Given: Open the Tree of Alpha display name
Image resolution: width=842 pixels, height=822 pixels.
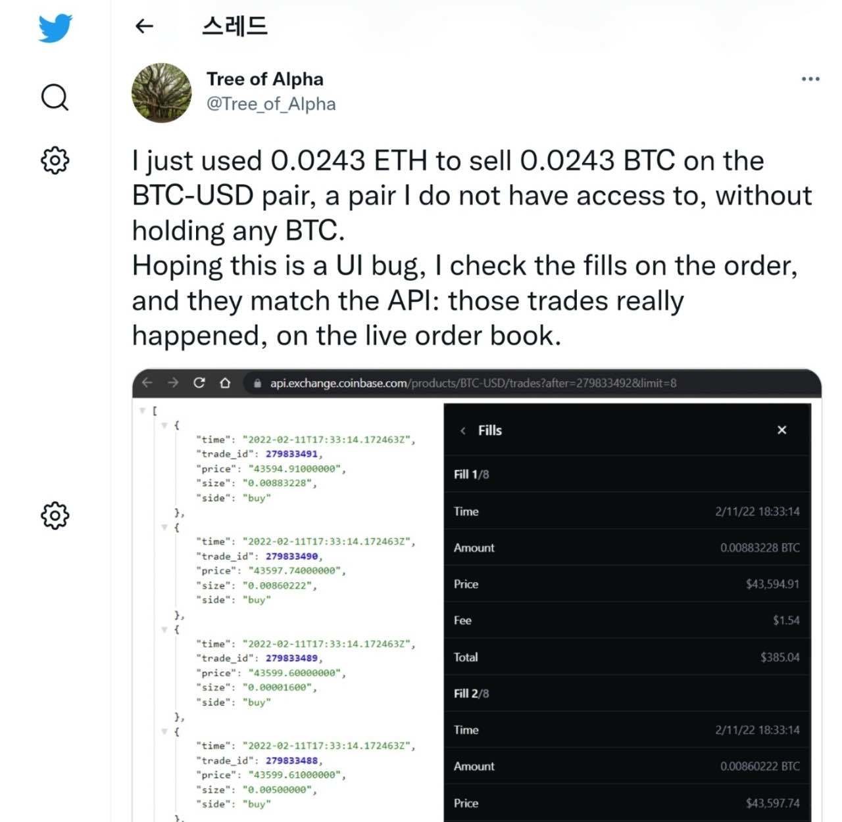Looking at the screenshot, I should 264,79.
